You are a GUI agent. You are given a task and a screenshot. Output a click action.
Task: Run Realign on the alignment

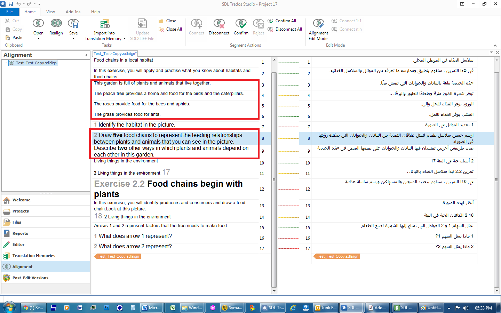coord(56,24)
